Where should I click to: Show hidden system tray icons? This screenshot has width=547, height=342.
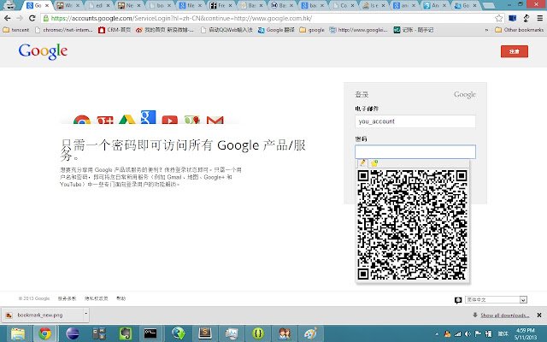coord(437,334)
